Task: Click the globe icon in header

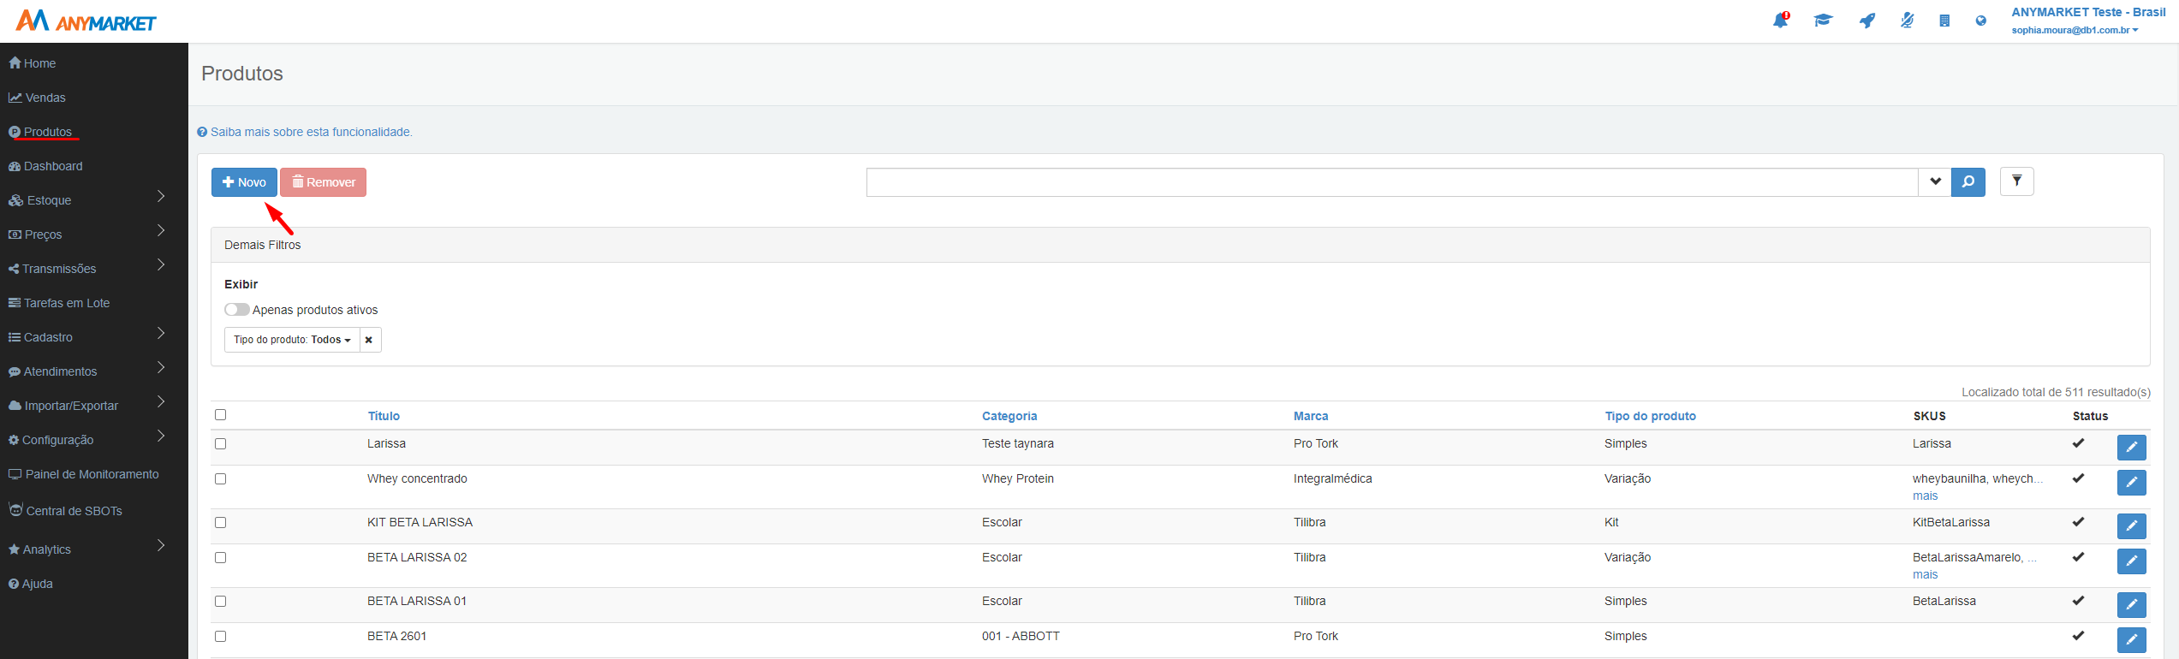Action: (1980, 21)
